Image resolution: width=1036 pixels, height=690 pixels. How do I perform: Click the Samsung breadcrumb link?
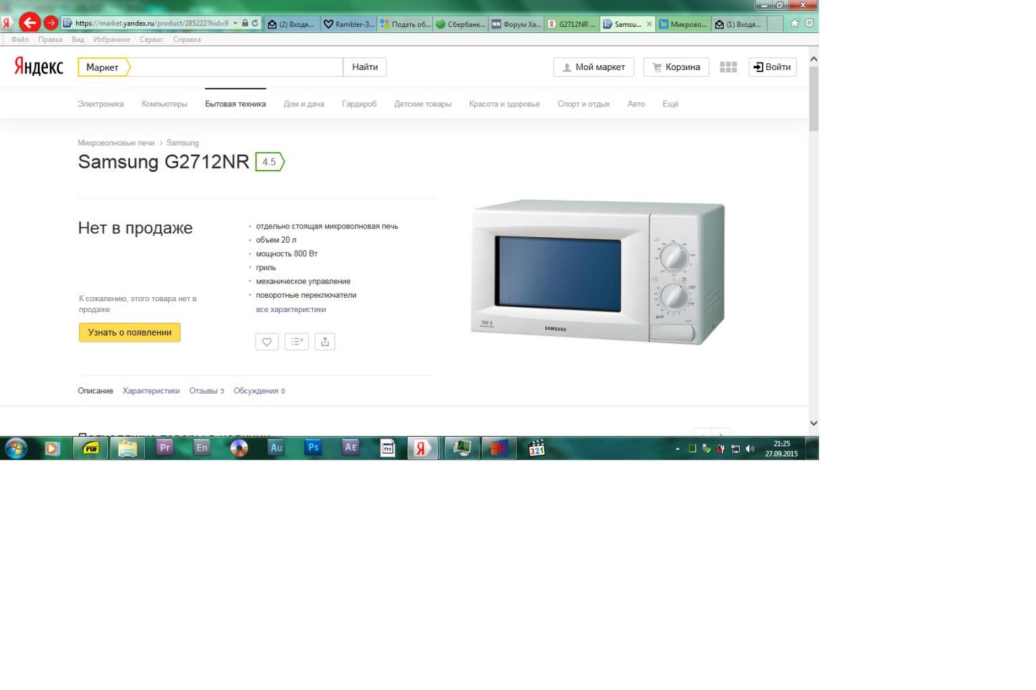point(183,143)
